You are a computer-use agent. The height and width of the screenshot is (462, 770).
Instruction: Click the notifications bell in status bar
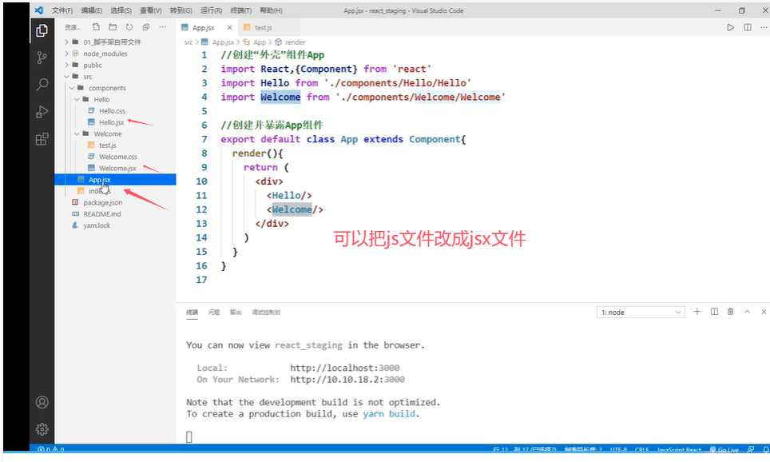(765, 449)
